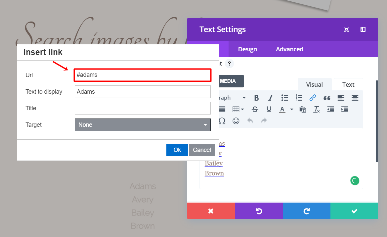
Task: Click the insert/edit link chain icon
Action: (x=313, y=98)
